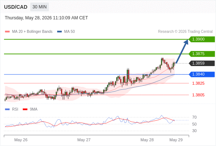Click the 1.3825 red support label
This screenshot has width=216, height=146.
[x=198, y=83]
